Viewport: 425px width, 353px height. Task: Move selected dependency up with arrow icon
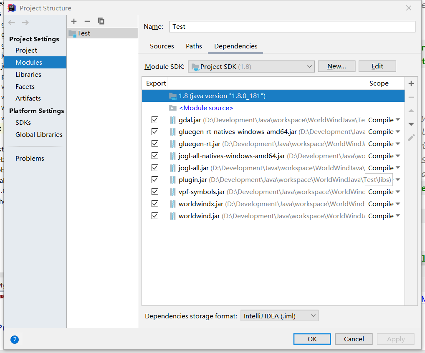(411, 111)
